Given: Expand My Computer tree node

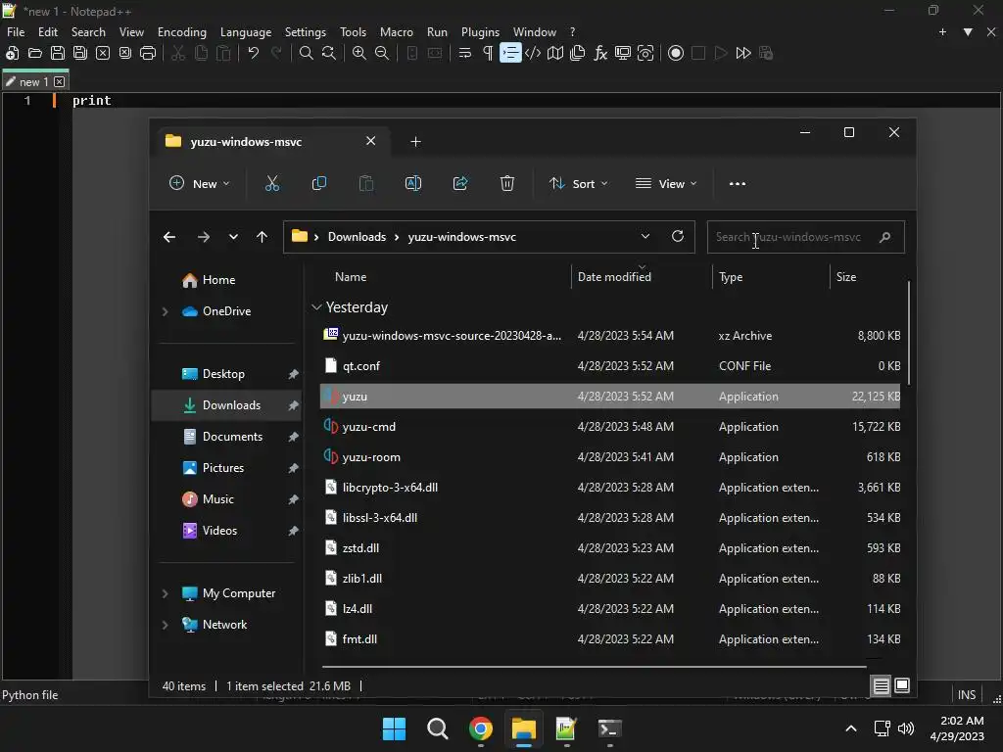Looking at the screenshot, I should [x=165, y=593].
